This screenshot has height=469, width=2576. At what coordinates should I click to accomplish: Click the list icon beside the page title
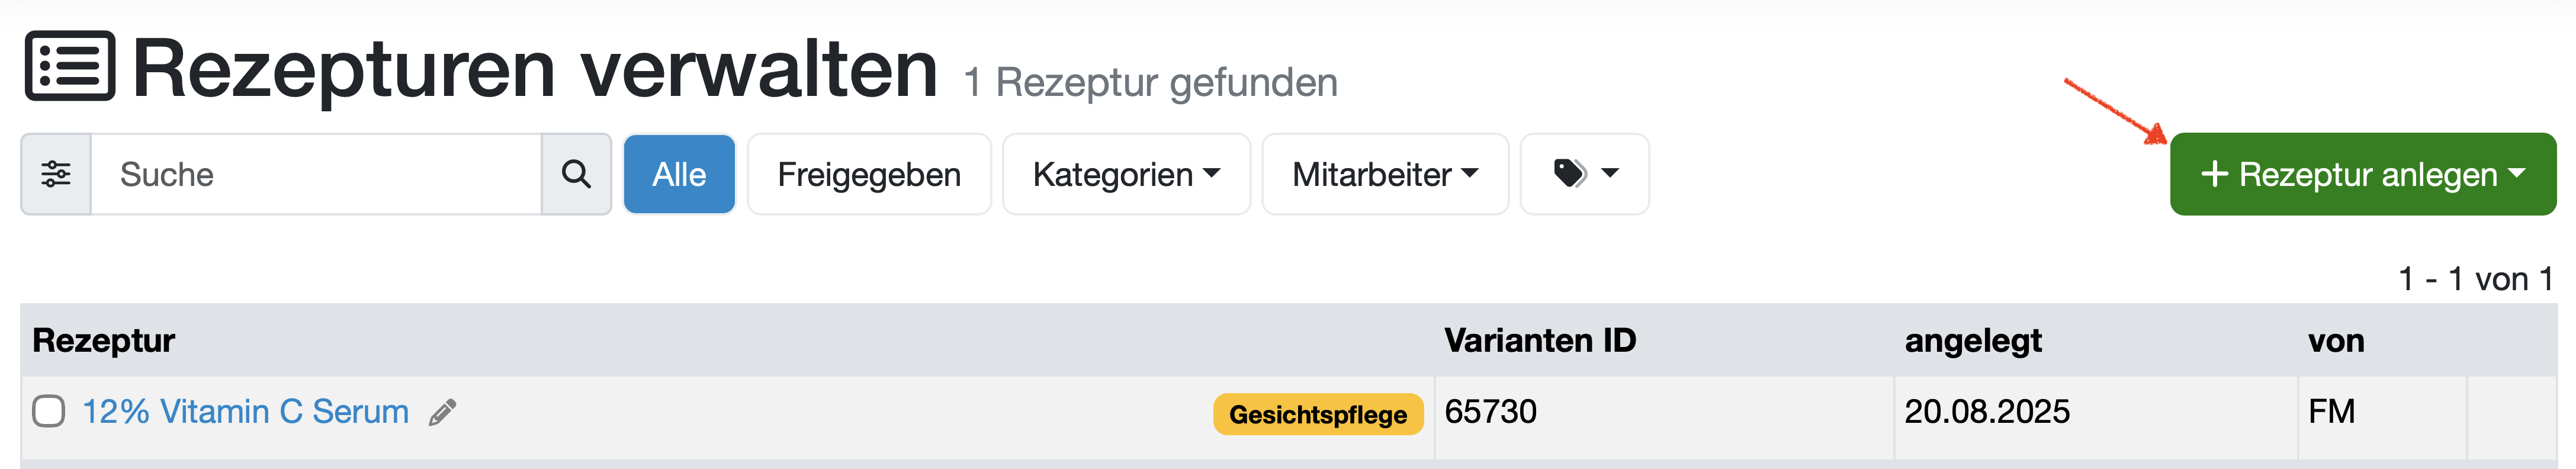click(x=70, y=67)
